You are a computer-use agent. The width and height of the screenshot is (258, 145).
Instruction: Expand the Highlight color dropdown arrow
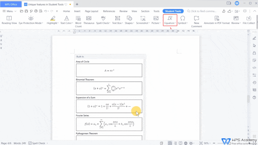pyautogui.click(x=58, y=23)
